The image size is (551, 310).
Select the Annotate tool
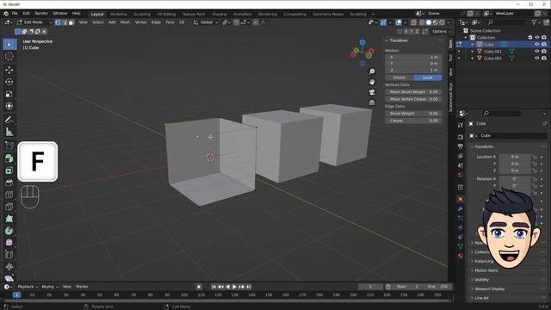point(9,120)
